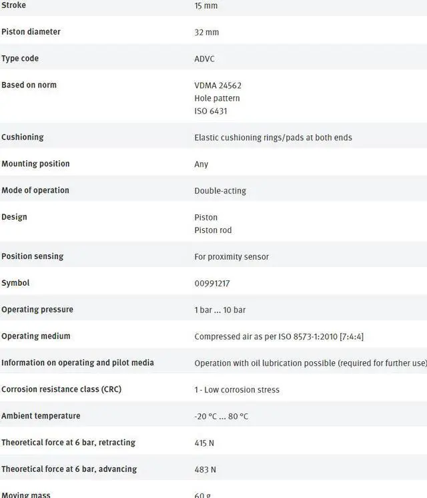Click the Cushioning row label

[22, 137]
